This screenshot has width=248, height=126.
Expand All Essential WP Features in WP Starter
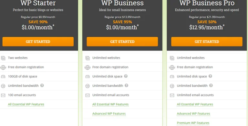[x=26, y=104]
